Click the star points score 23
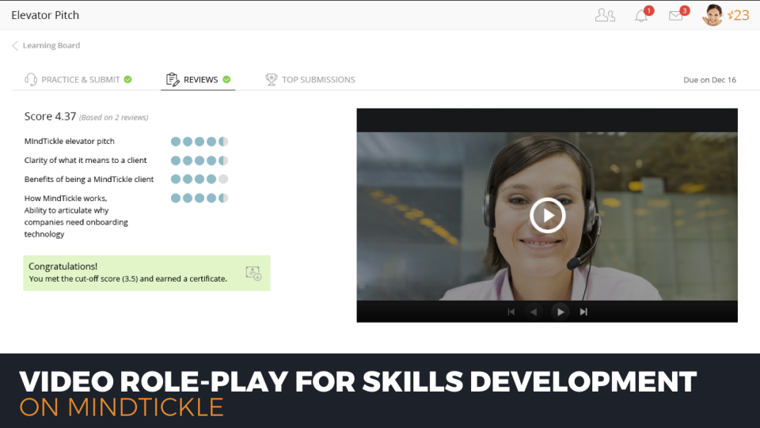The image size is (760, 428). coord(739,15)
